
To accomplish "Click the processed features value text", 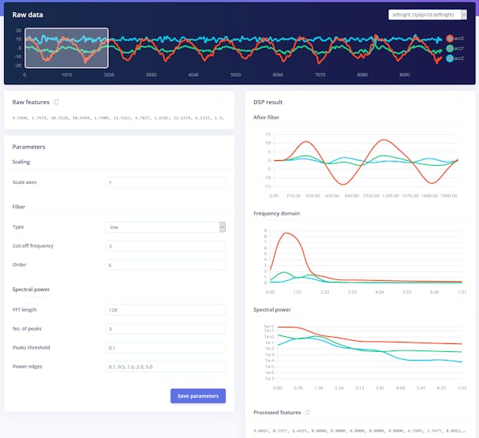I will click(359, 431).
